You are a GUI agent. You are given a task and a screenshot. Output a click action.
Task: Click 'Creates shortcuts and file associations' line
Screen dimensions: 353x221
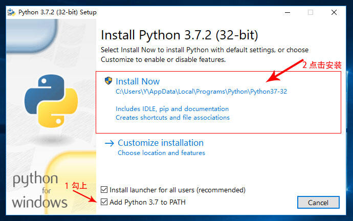[x=172, y=118]
